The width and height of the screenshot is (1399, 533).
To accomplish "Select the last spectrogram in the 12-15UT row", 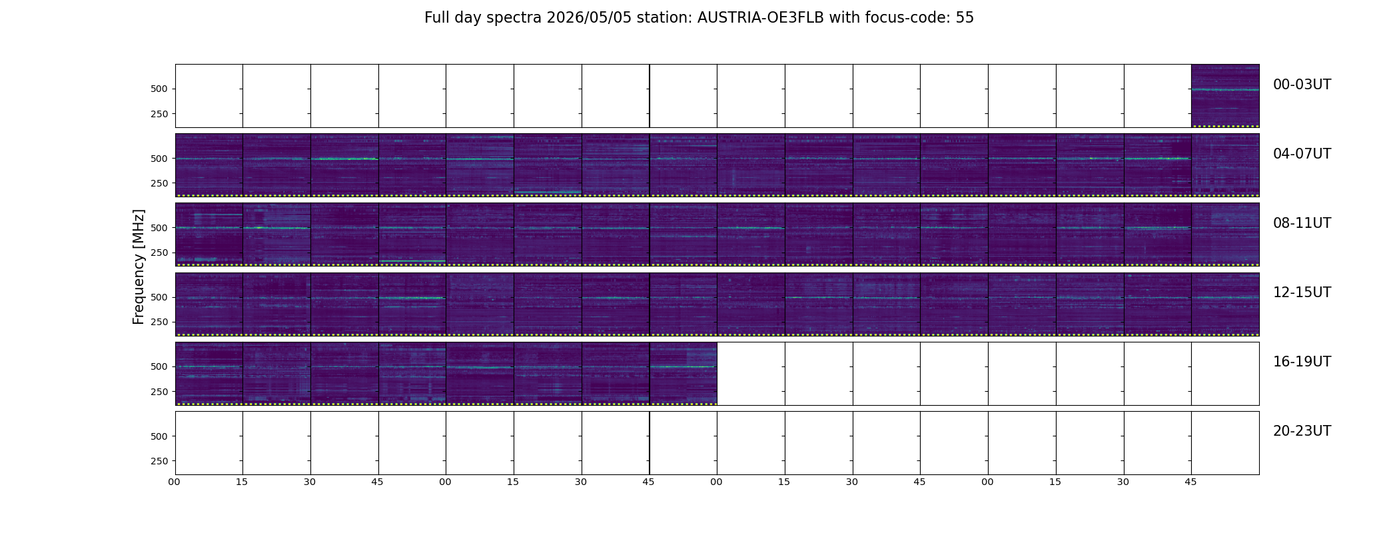I will [1225, 304].
